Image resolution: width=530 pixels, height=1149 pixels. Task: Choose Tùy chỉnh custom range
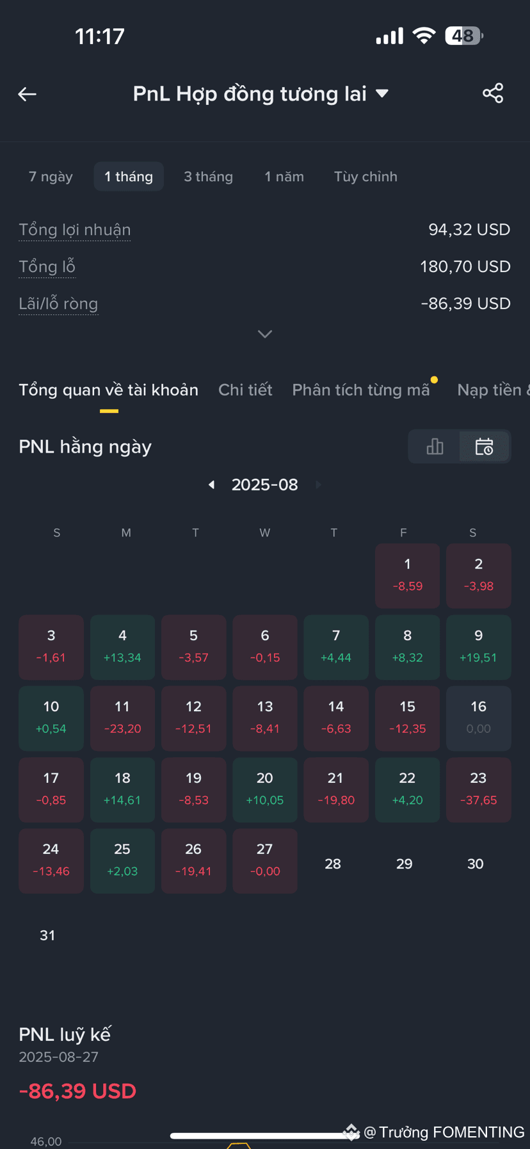[365, 177]
